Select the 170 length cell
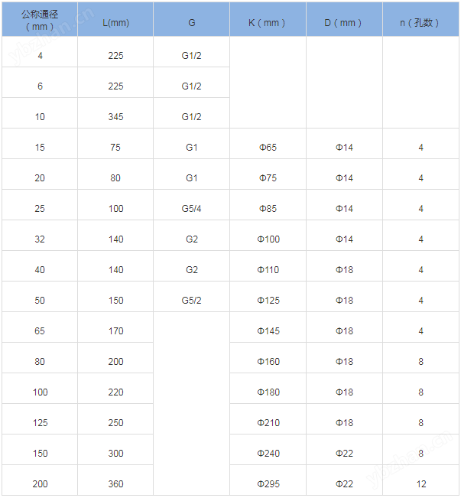 pyautogui.click(x=115, y=330)
